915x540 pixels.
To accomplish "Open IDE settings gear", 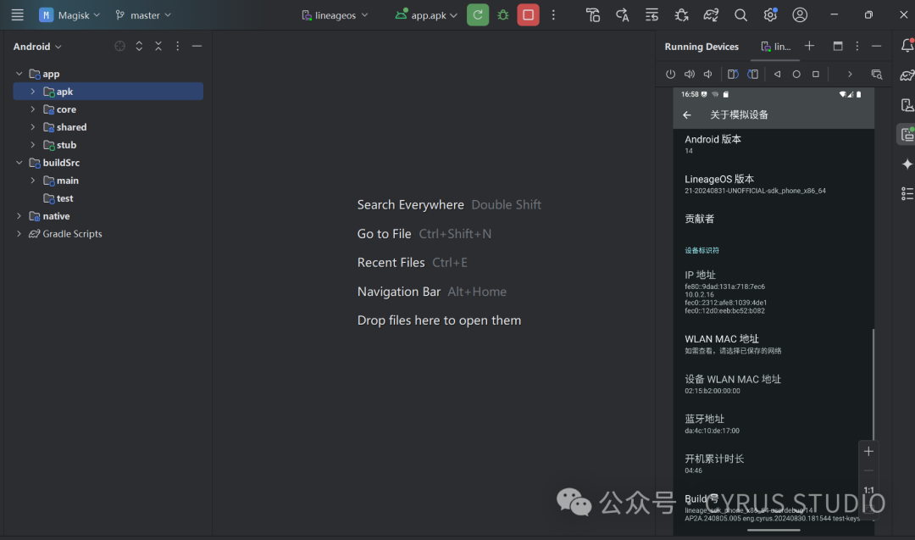I will point(770,15).
